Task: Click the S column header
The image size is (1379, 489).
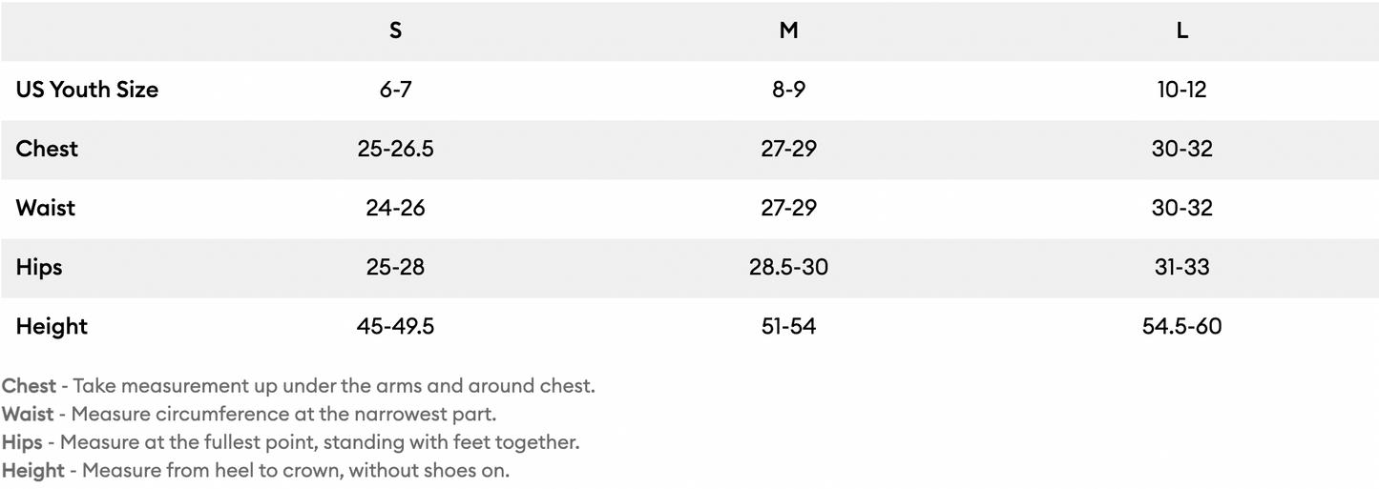Action: click(395, 31)
